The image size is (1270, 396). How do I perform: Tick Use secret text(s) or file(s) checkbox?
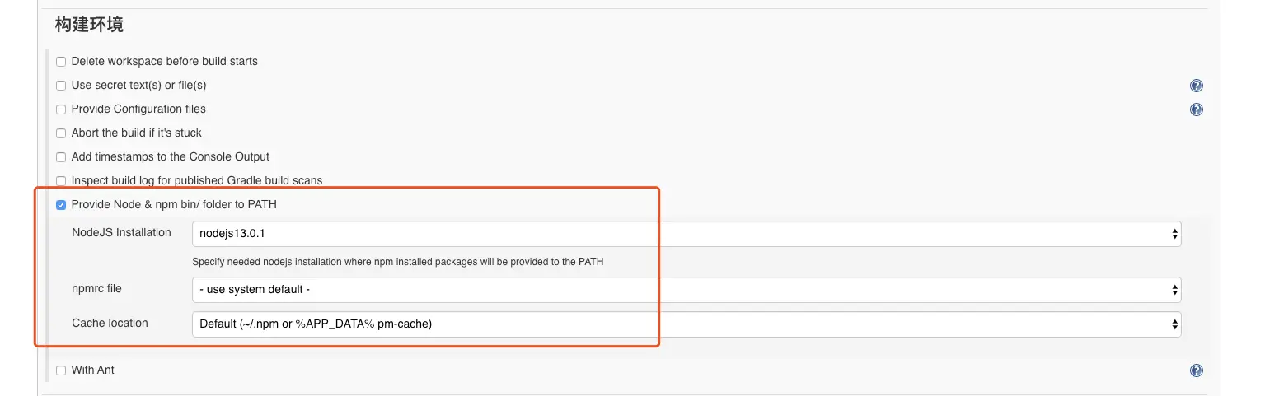pyautogui.click(x=61, y=86)
